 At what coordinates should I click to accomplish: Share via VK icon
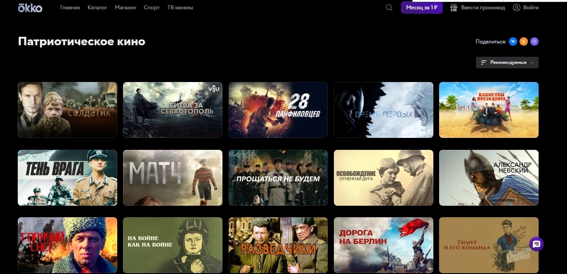click(513, 41)
